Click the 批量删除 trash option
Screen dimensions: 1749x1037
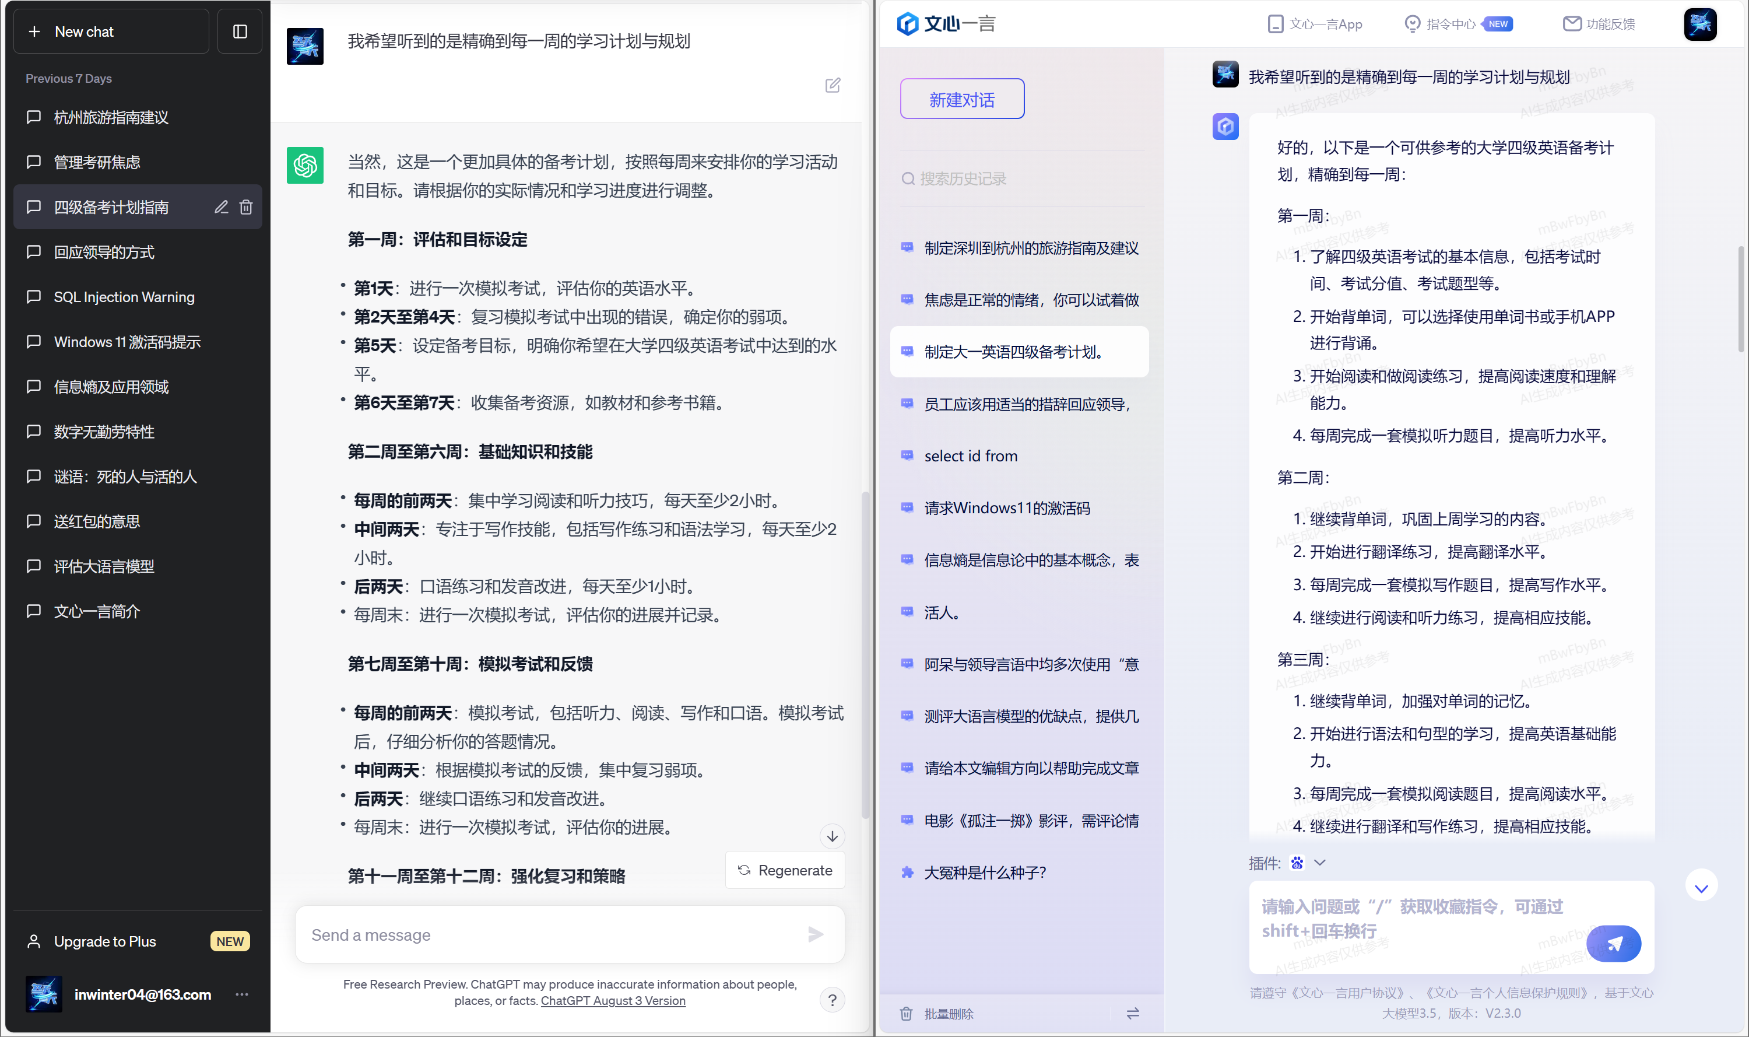(937, 1013)
